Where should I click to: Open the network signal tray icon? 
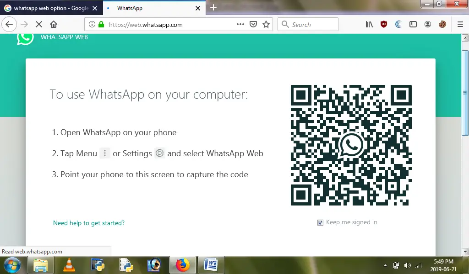[419, 265]
